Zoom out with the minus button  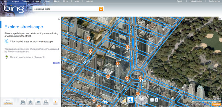click(x=152, y=100)
